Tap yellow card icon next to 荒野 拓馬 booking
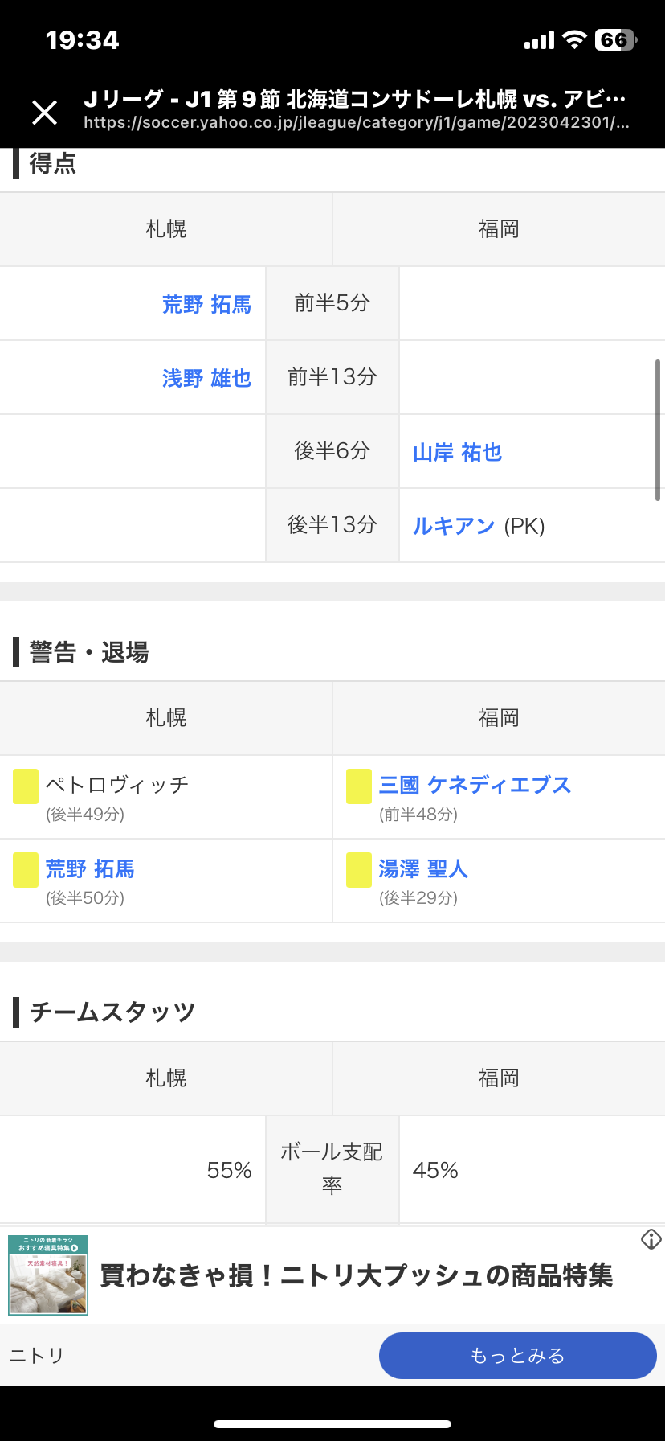The height and width of the screenshot is (1441, 665). [x=26, y=870]
